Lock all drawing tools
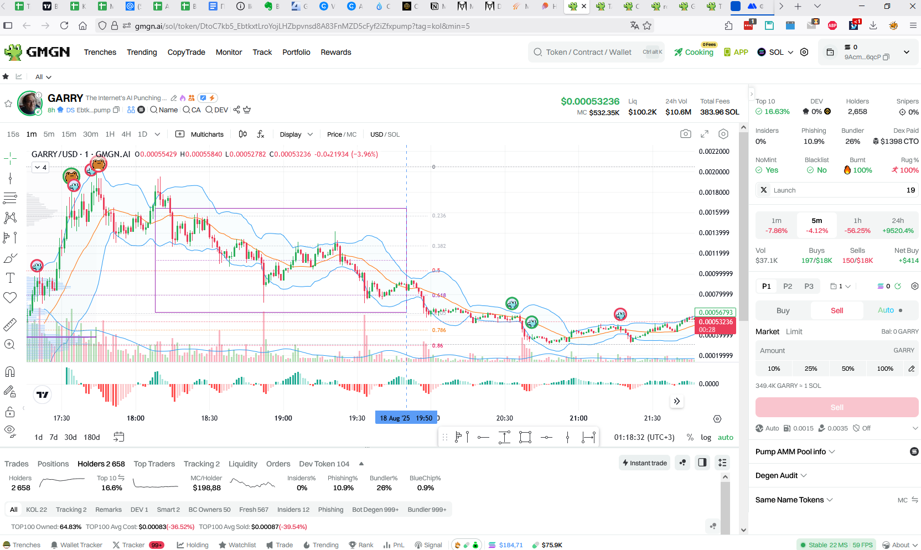 (x=10, y=412)
